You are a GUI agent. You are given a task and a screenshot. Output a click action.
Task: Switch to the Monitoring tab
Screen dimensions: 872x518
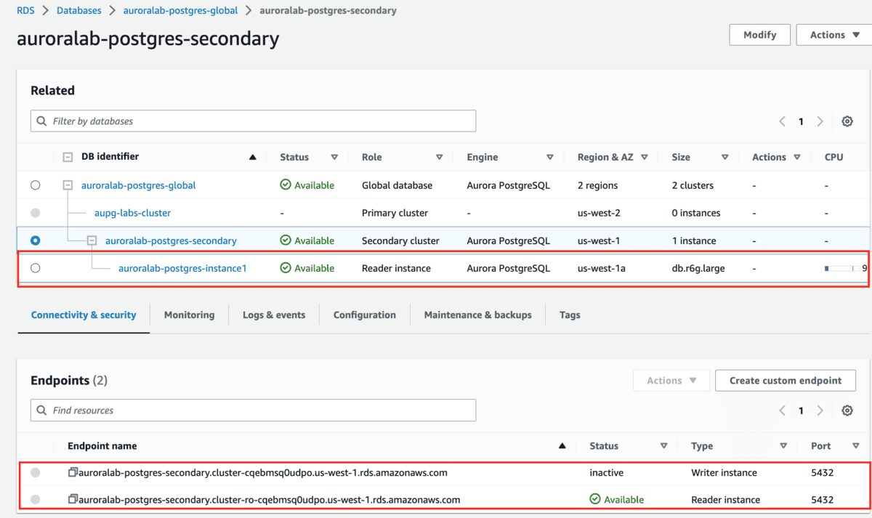point(189,315)
